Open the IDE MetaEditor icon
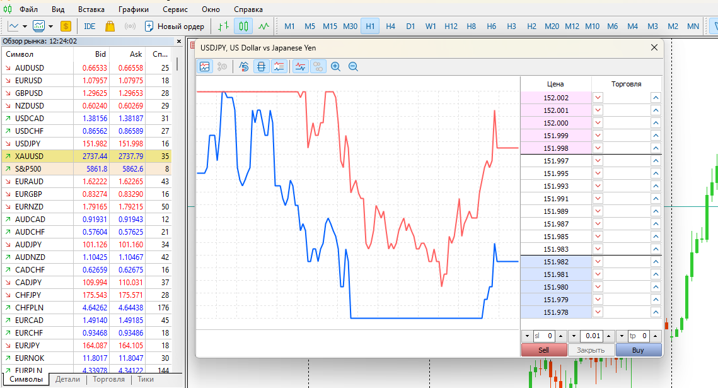Screen dimensions: 718x388 (x=90, y=26)
